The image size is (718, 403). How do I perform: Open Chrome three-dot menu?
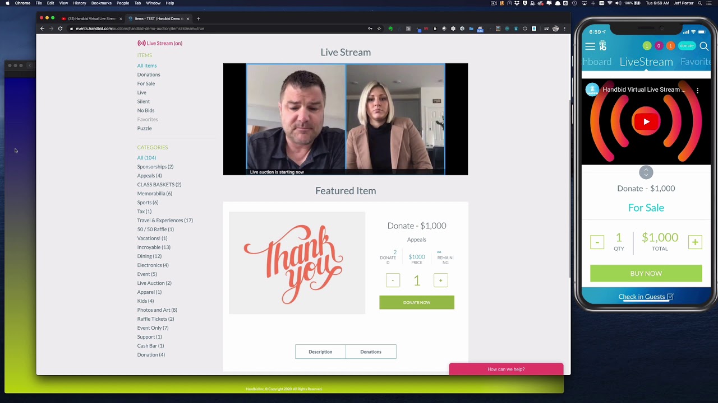[565, 29]
